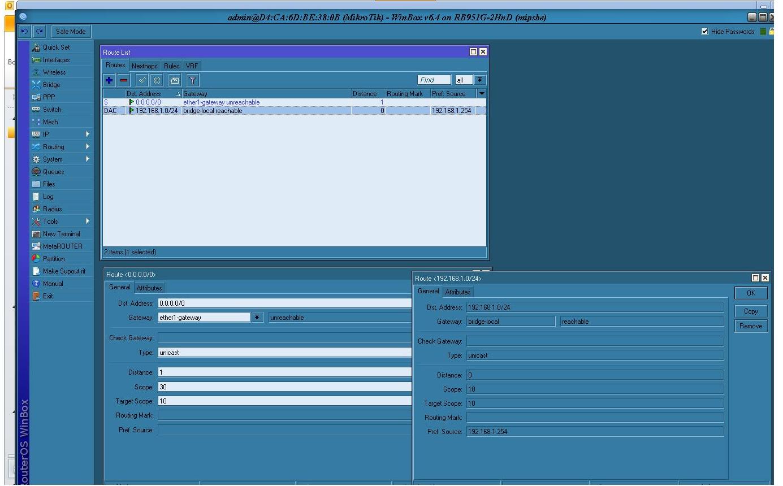The height and width of the screenshot is (486, 783).
Task: Switch to Attributes tab in Route 192.168.1.0/24
Action: [x=458, y=292]
